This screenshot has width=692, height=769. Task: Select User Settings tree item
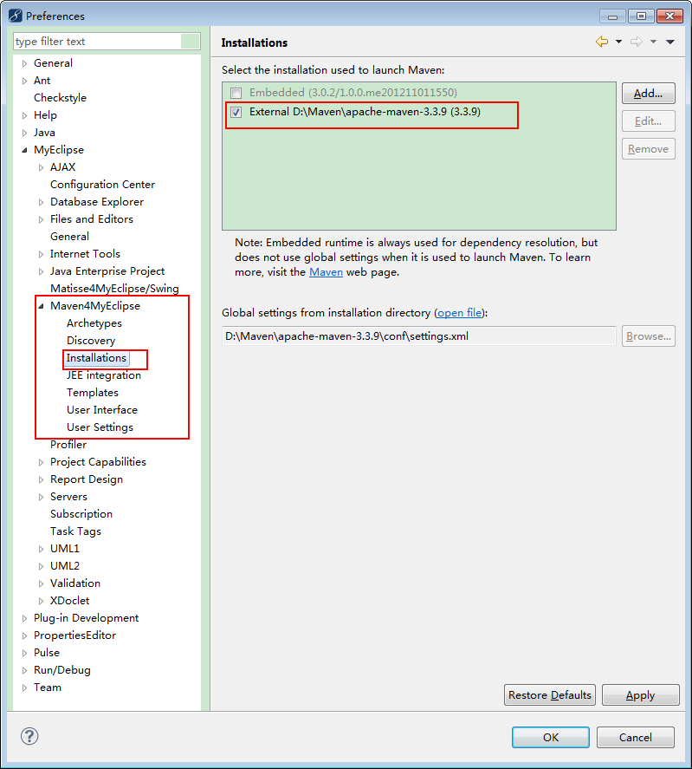point(100,427)
